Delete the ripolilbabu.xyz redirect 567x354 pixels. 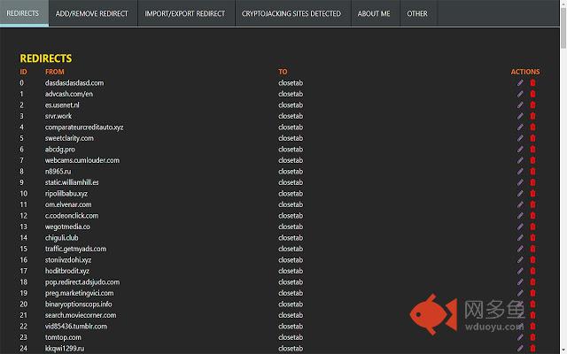click(x=532, y=194)
